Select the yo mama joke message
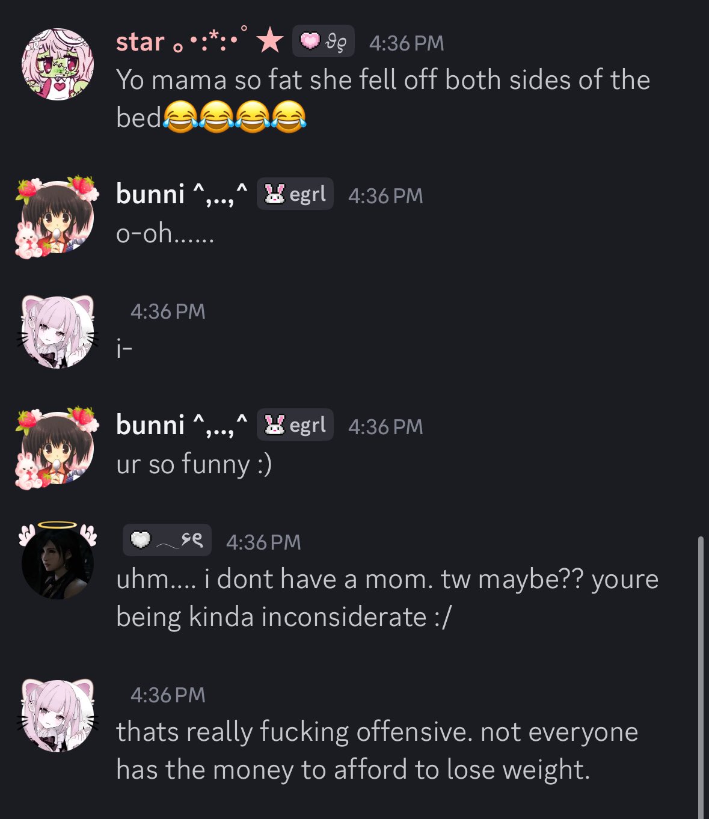Screen dimensions: 709x819 (383, 99)
